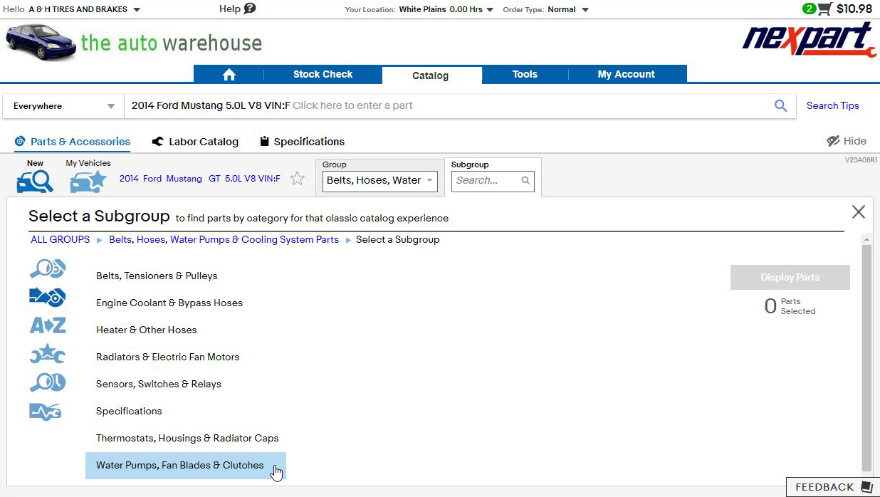Image resolution: width=880 pixels, height=497 pixels.
Task: Click the blue search magnifier icon
Action: coord(780,106)
